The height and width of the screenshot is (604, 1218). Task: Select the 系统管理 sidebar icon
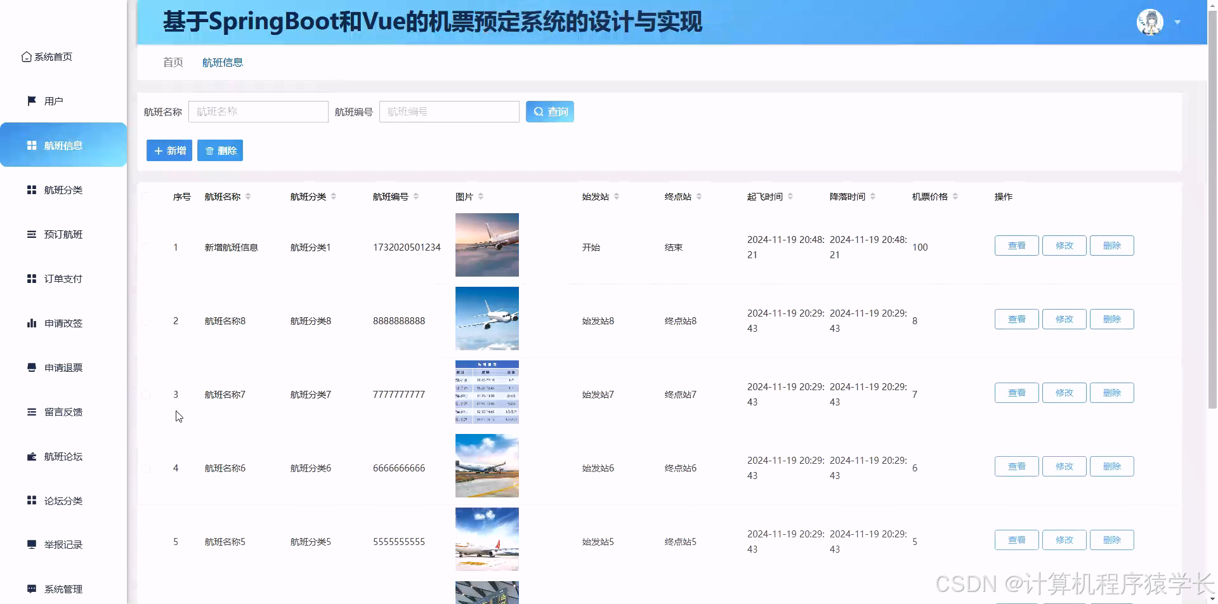31,588
